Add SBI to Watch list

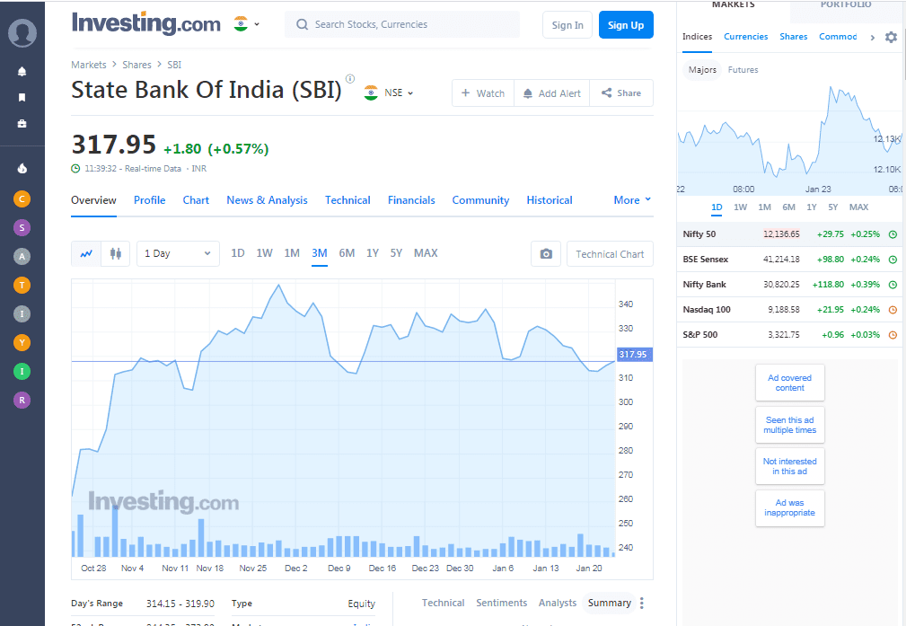[483, 93]
